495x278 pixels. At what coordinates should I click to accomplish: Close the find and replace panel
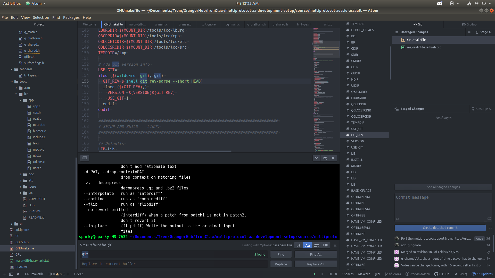(335, 246)
